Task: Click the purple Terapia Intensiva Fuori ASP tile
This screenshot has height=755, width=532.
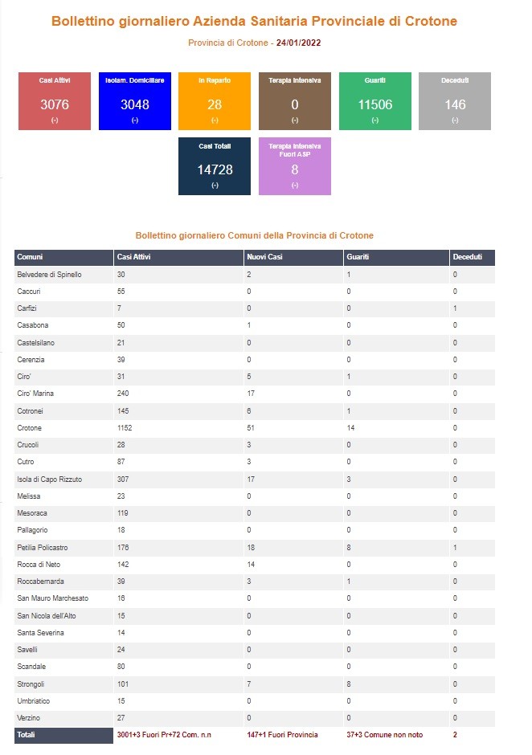Action: tap(295, 166)
